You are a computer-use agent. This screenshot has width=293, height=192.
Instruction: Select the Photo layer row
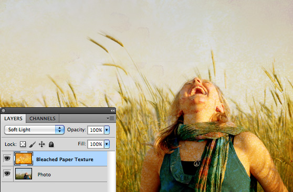click(x=54, y=174)
